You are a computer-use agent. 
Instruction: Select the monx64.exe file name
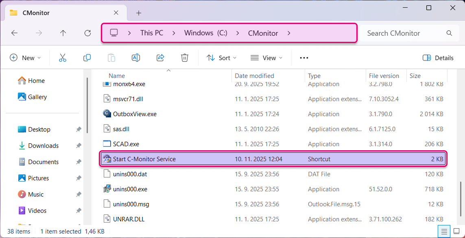pos(129,84)
